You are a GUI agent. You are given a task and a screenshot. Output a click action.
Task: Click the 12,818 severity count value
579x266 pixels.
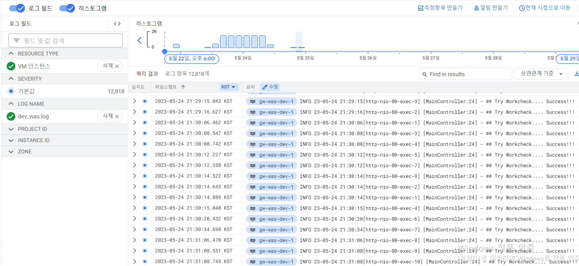coord(116,91)
